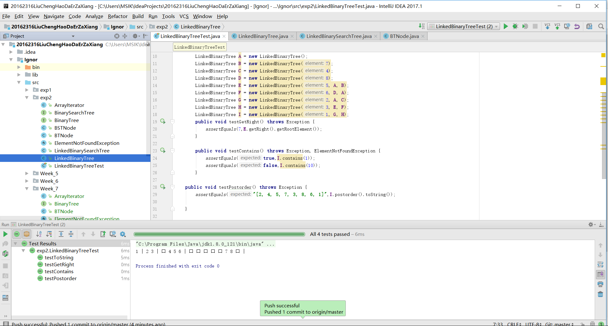Open the Project view selector dropdown
This screenshot has width=608, height=326.
pyautogui.click(x=73, y=36)
